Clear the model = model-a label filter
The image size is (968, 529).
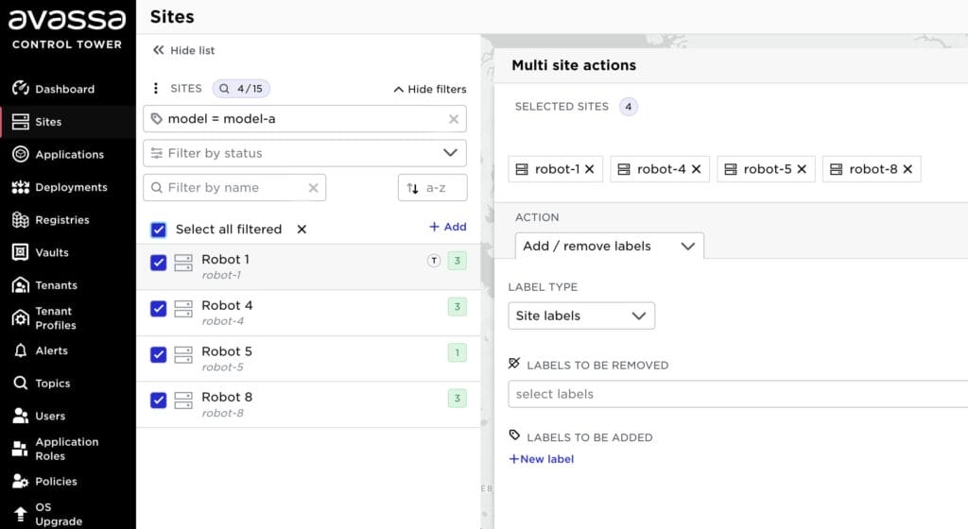coord(454,119)
